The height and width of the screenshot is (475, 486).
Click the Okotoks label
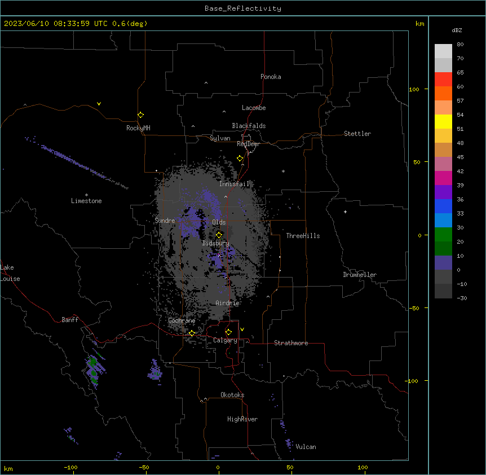(x=232, y=395)
